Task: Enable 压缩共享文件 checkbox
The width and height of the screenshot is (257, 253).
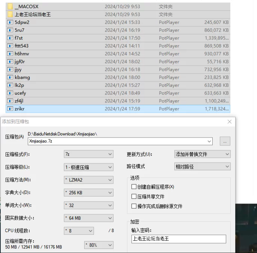Action: (134, 196)
